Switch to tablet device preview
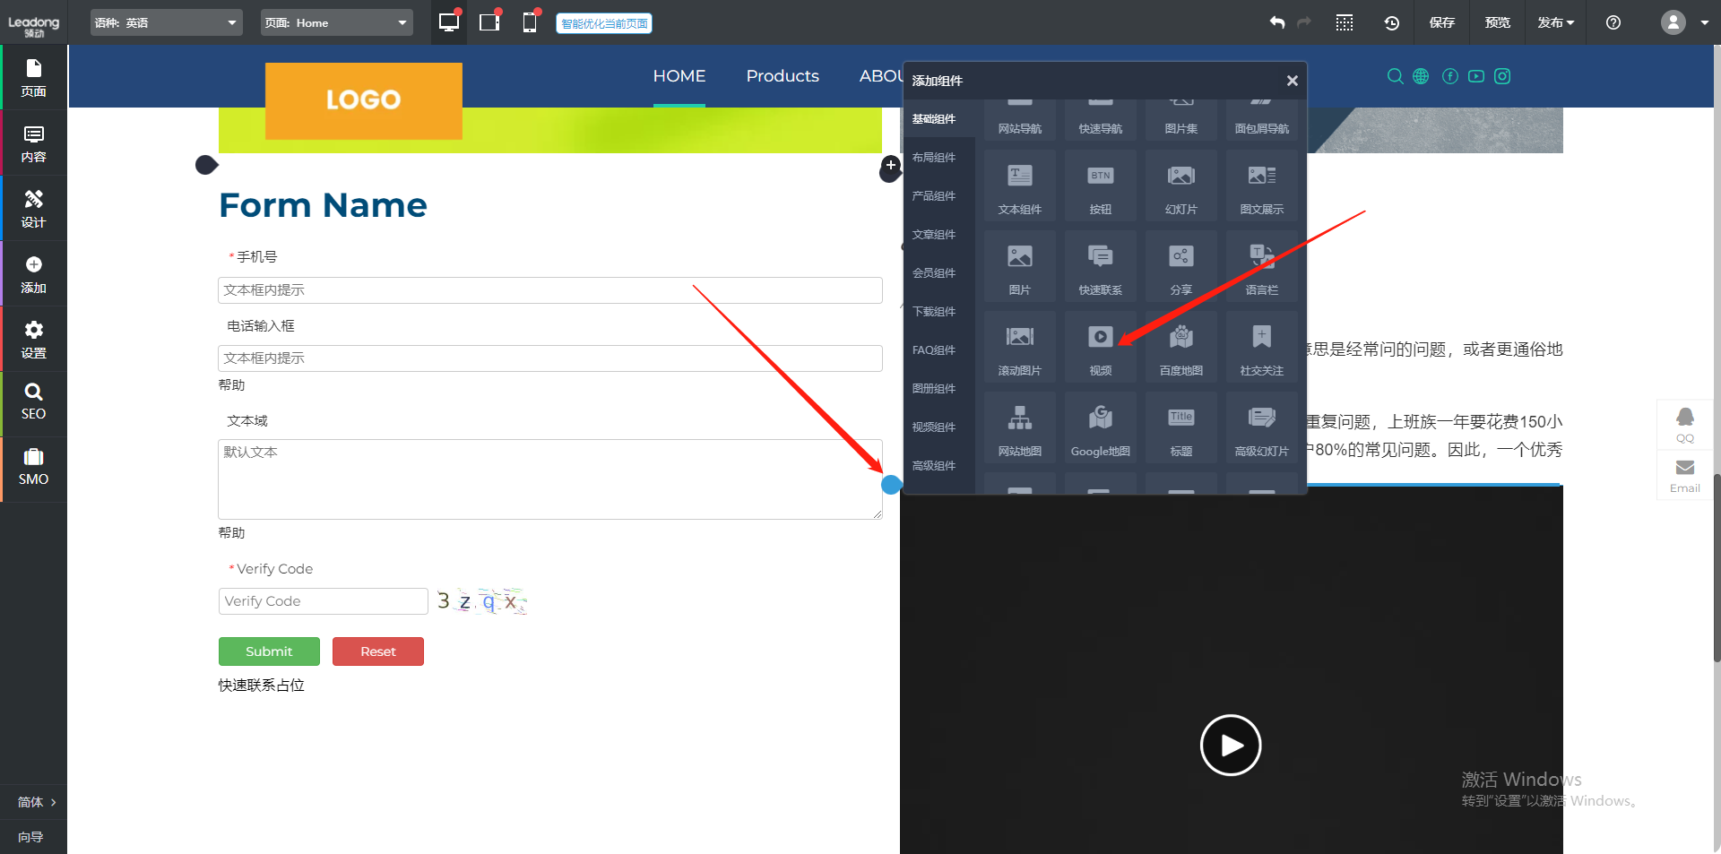 tap(489, 22)
